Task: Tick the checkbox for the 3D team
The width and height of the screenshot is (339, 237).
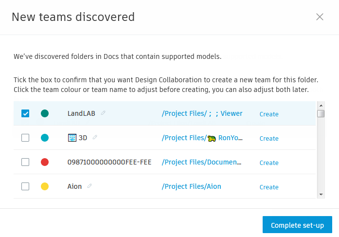Action: tap(25, 138)
